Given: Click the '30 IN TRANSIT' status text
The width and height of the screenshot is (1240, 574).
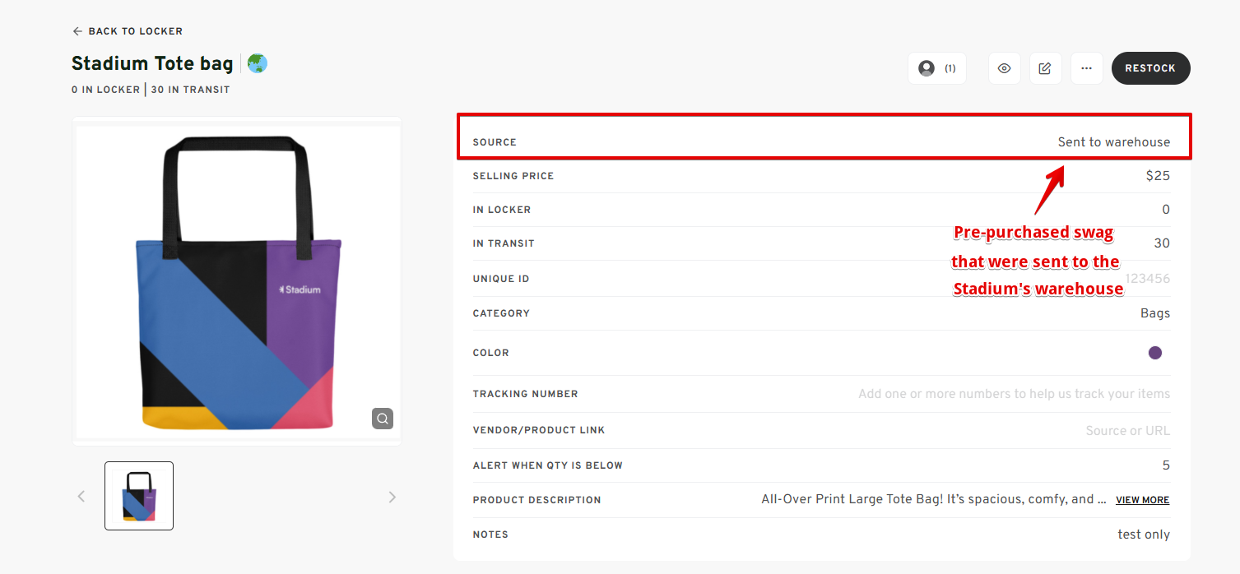Looking at the screenshot, I should pos(190,90).
